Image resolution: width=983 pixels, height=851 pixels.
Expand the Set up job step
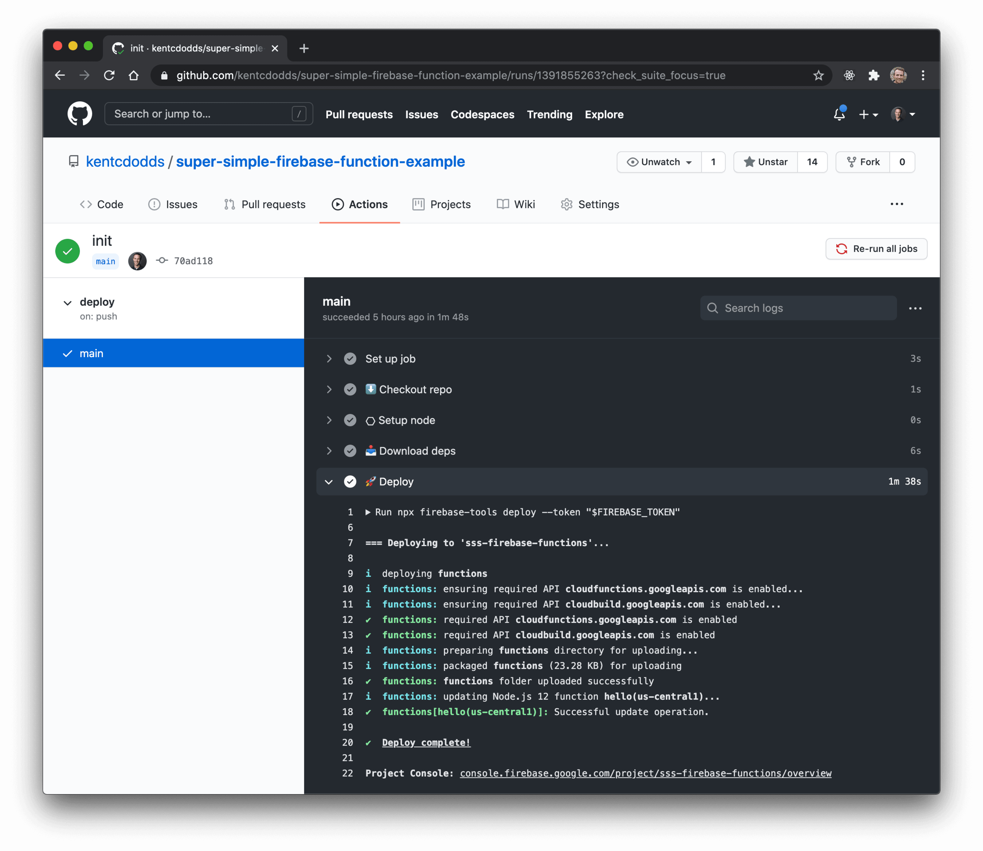pos(329,359)
